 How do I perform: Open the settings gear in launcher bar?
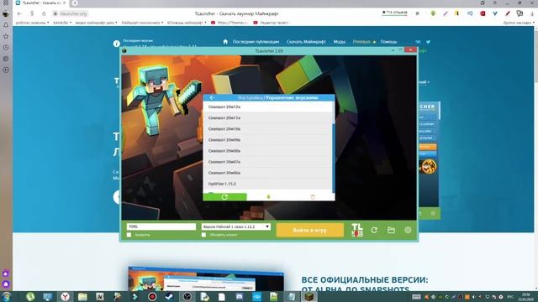pos(408,230)
